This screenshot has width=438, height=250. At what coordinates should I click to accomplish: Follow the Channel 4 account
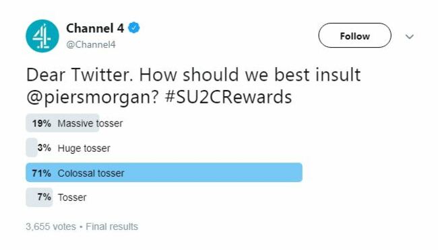pyautogui.click(x=354, y=36)
